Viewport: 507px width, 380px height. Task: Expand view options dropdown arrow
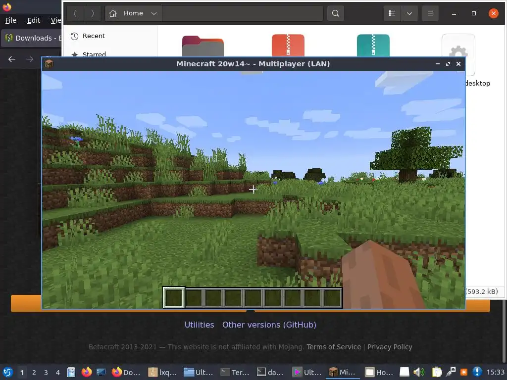[409, 13]
